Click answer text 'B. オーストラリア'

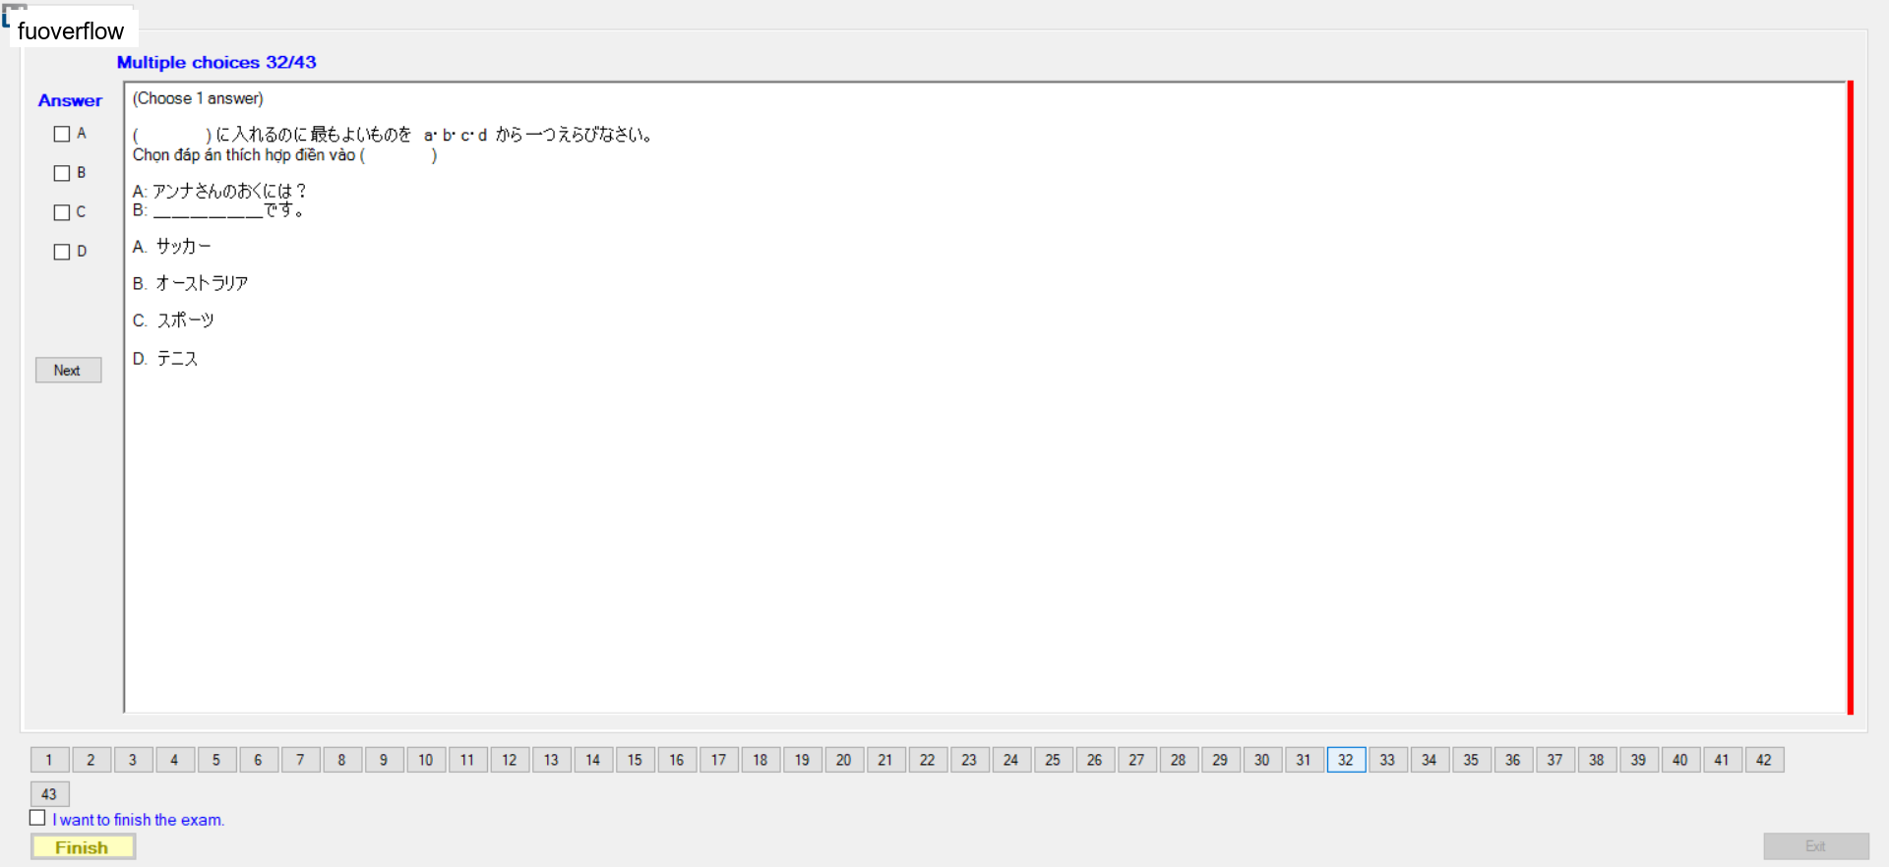coord(191,283)
